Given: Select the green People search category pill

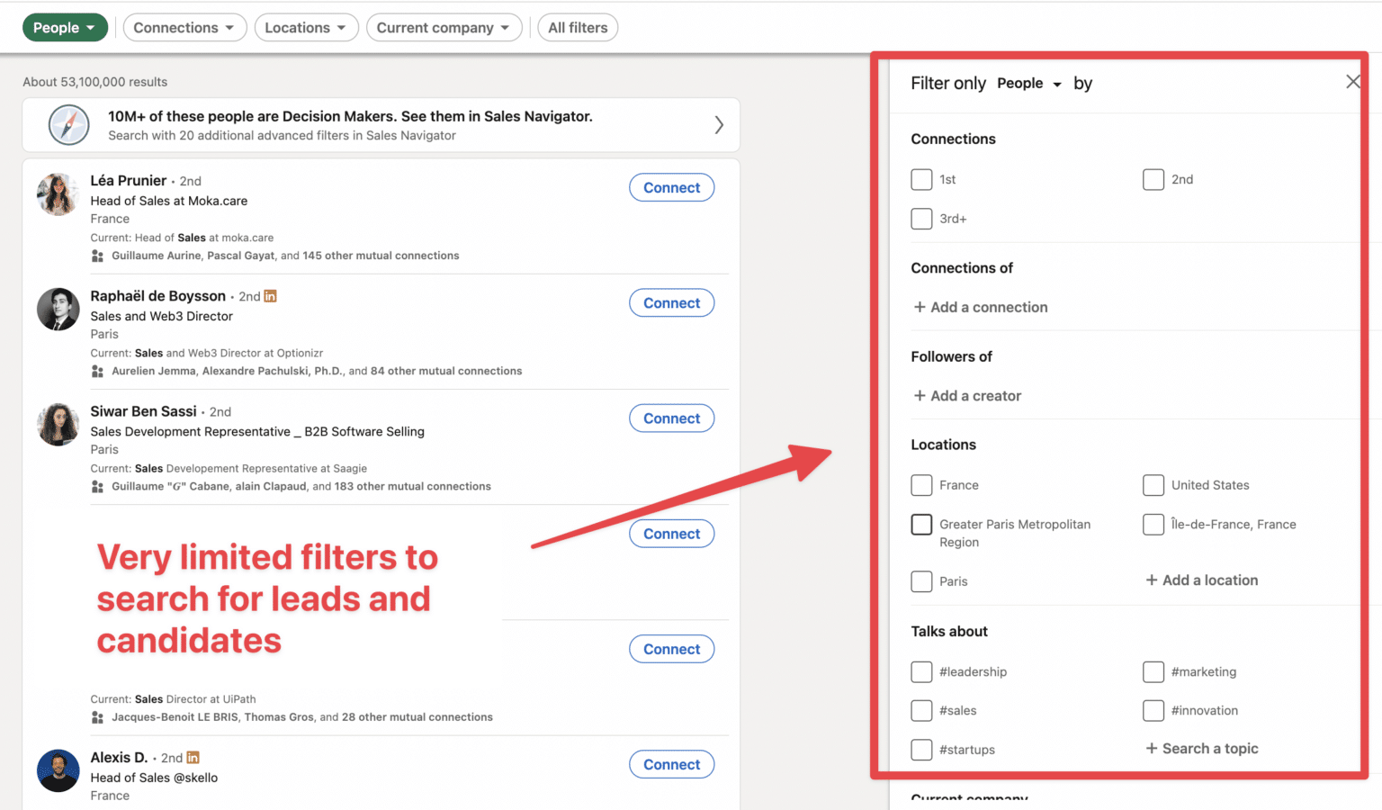Looking at the screenshot, I should [65, 27].
